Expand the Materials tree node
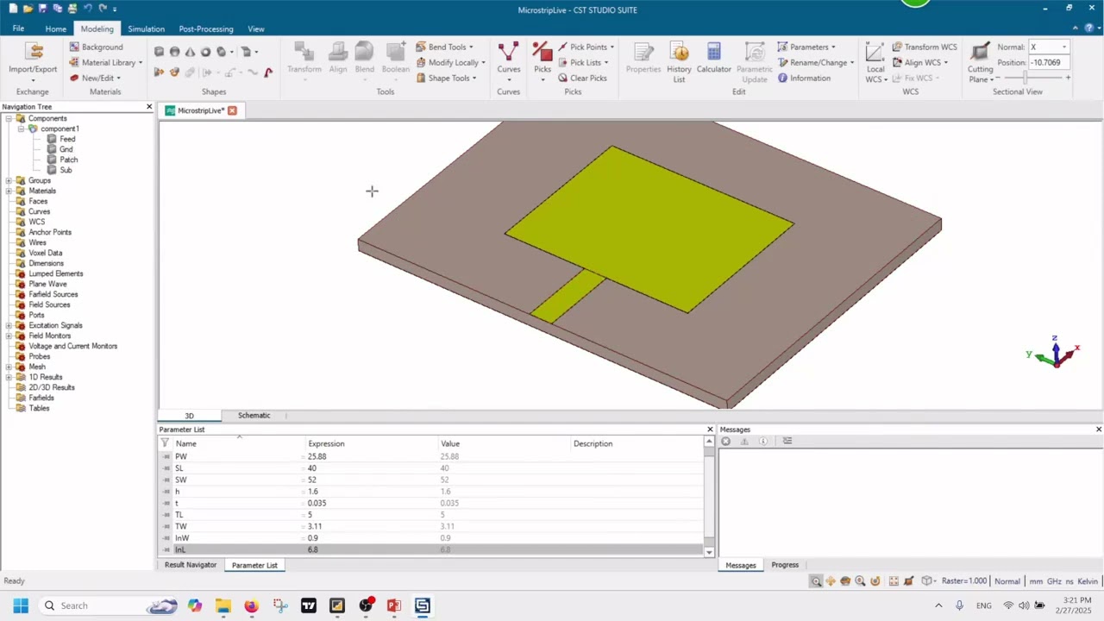The image size is (1104, 621). pos(9,191)
